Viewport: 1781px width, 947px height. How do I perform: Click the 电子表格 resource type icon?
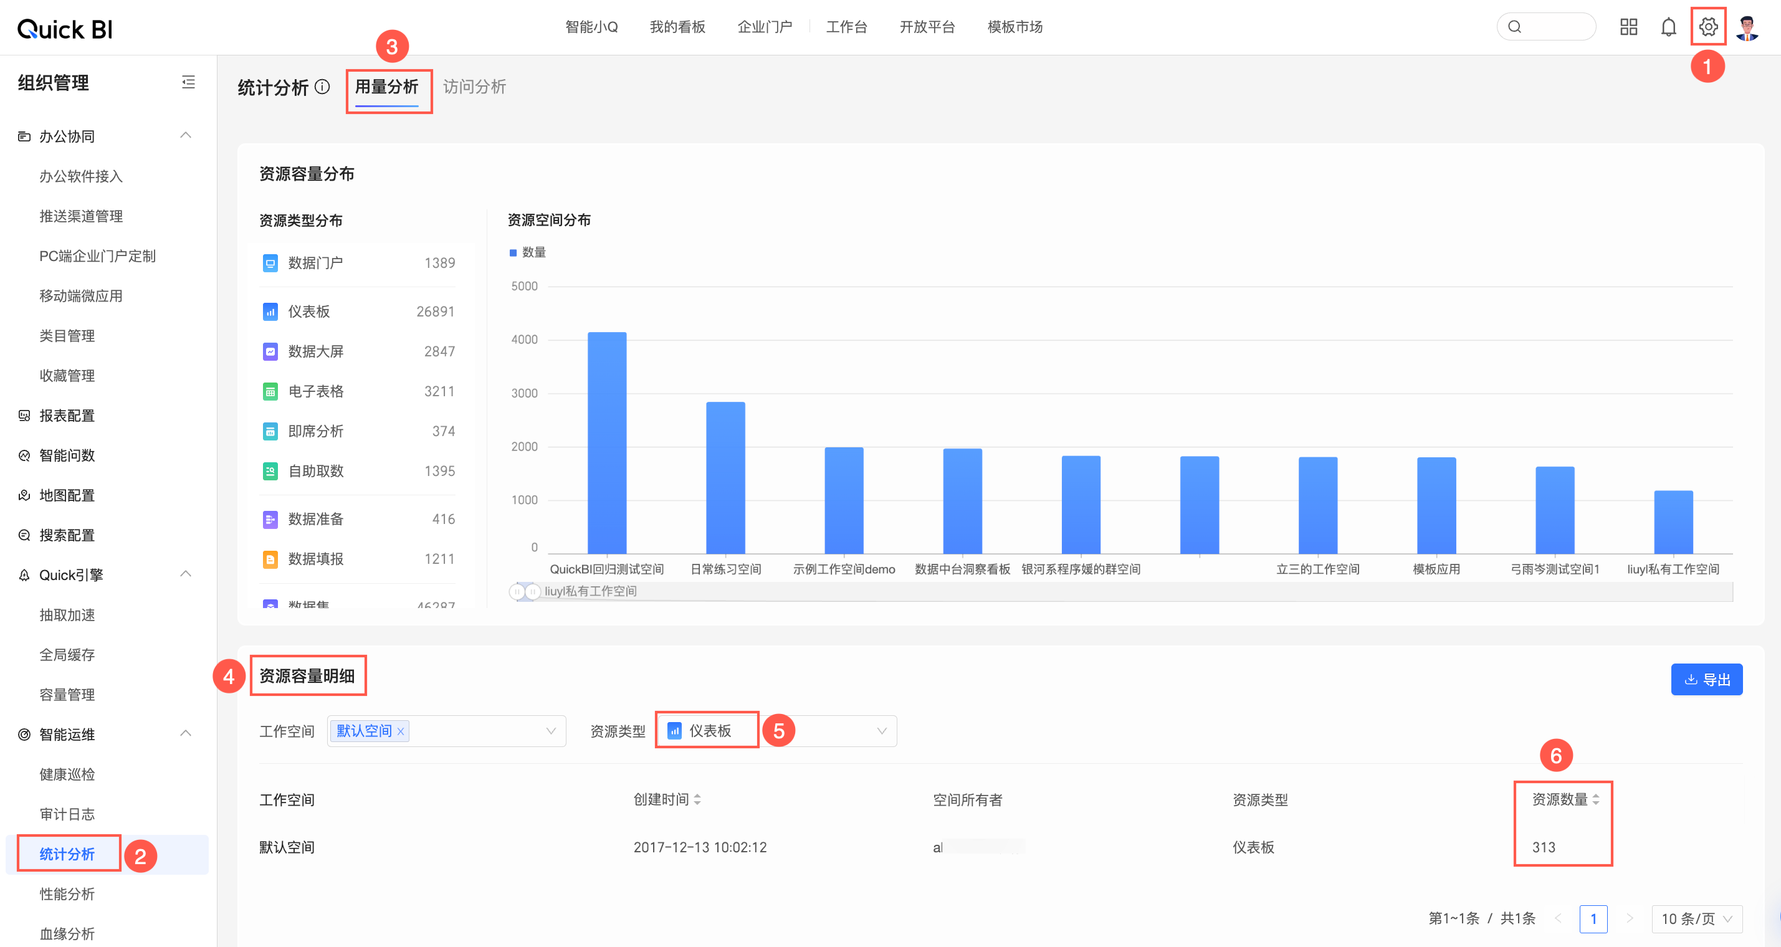click(x=270, y=391)
